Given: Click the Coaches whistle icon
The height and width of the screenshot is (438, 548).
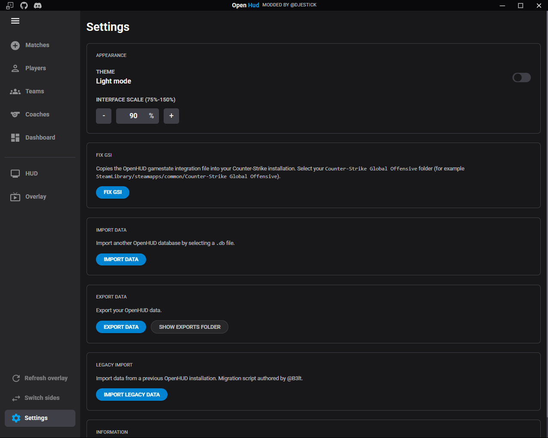Looking at the screenshot, I should point(15,114).
